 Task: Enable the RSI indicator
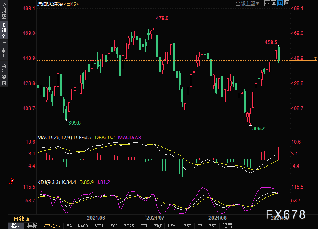click(x=187, y=226)
